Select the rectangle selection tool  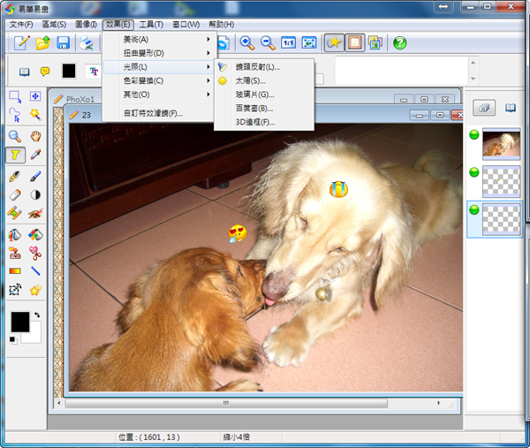pyautogui.click(x=15, y=96)
